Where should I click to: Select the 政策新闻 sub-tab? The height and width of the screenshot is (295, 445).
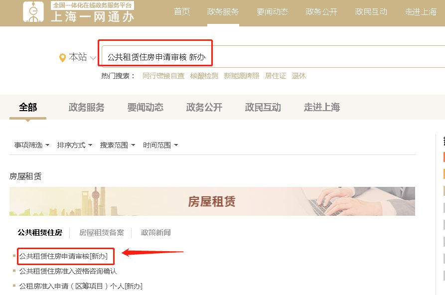point(156,233)
